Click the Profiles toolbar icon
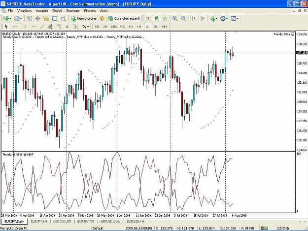The image size is (308, 231). coord(16,18)
